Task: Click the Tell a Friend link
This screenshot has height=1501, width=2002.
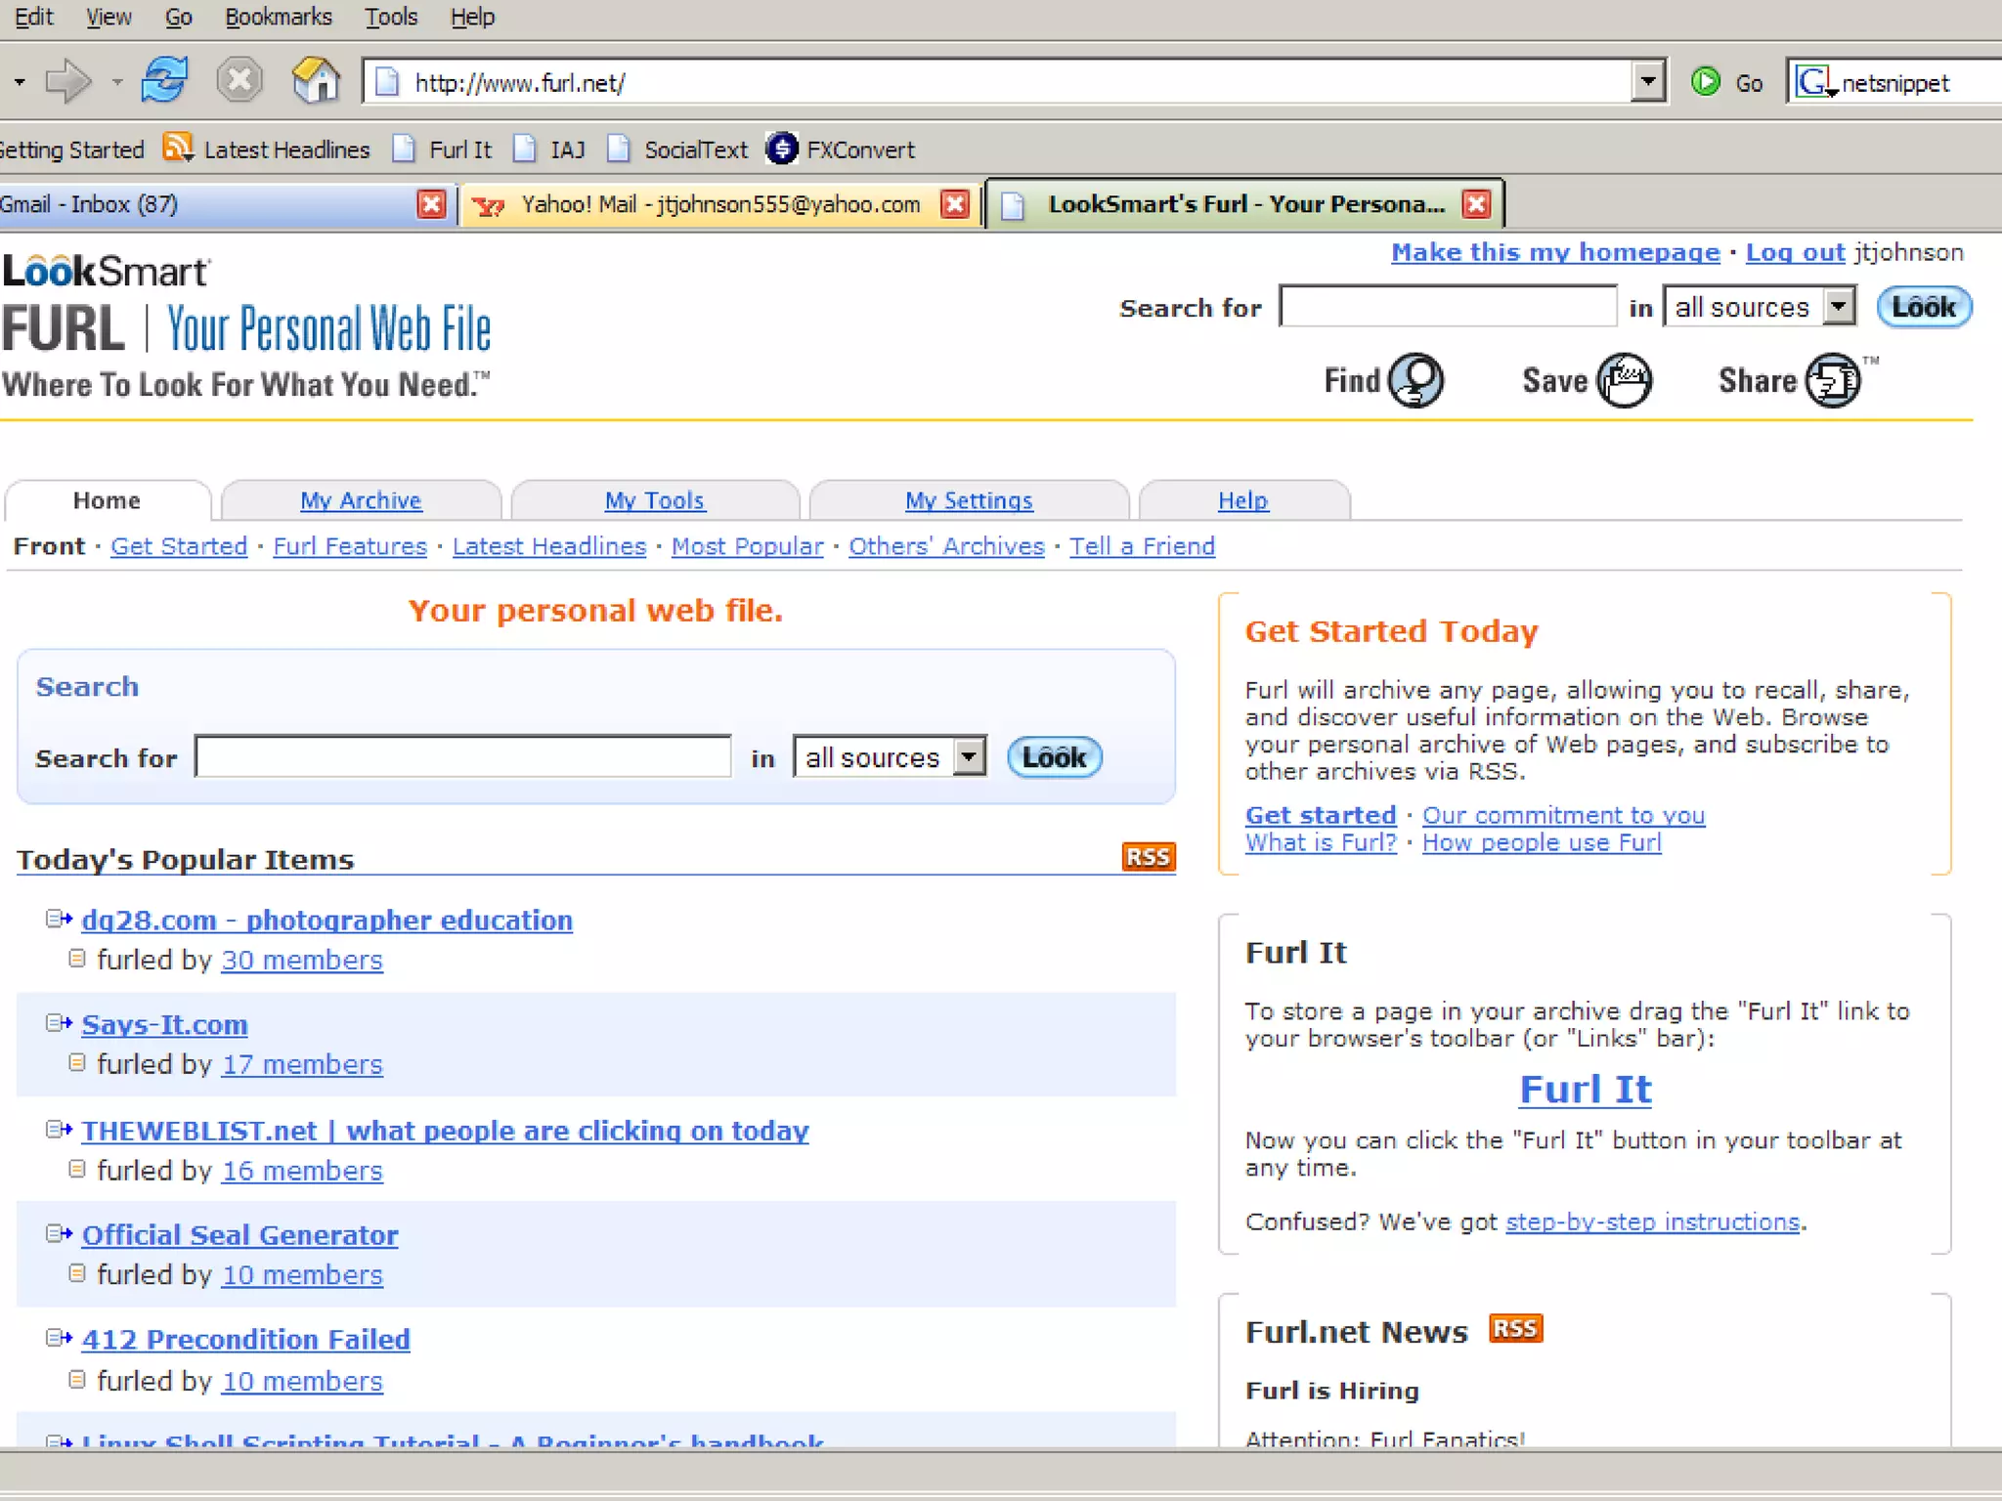Action: point(1142,546)
